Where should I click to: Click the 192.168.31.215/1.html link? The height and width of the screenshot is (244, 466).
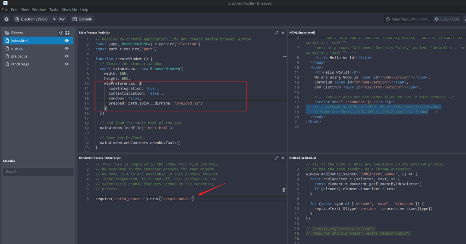point(384,107)
